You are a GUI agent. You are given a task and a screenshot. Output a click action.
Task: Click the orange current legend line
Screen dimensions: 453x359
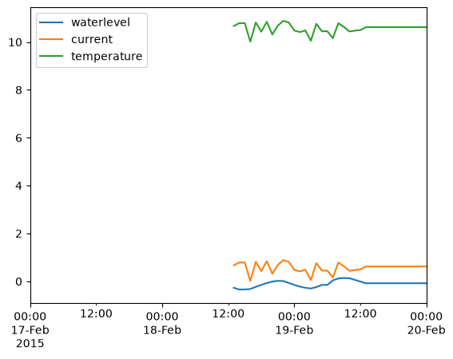[x=51, y=39]
